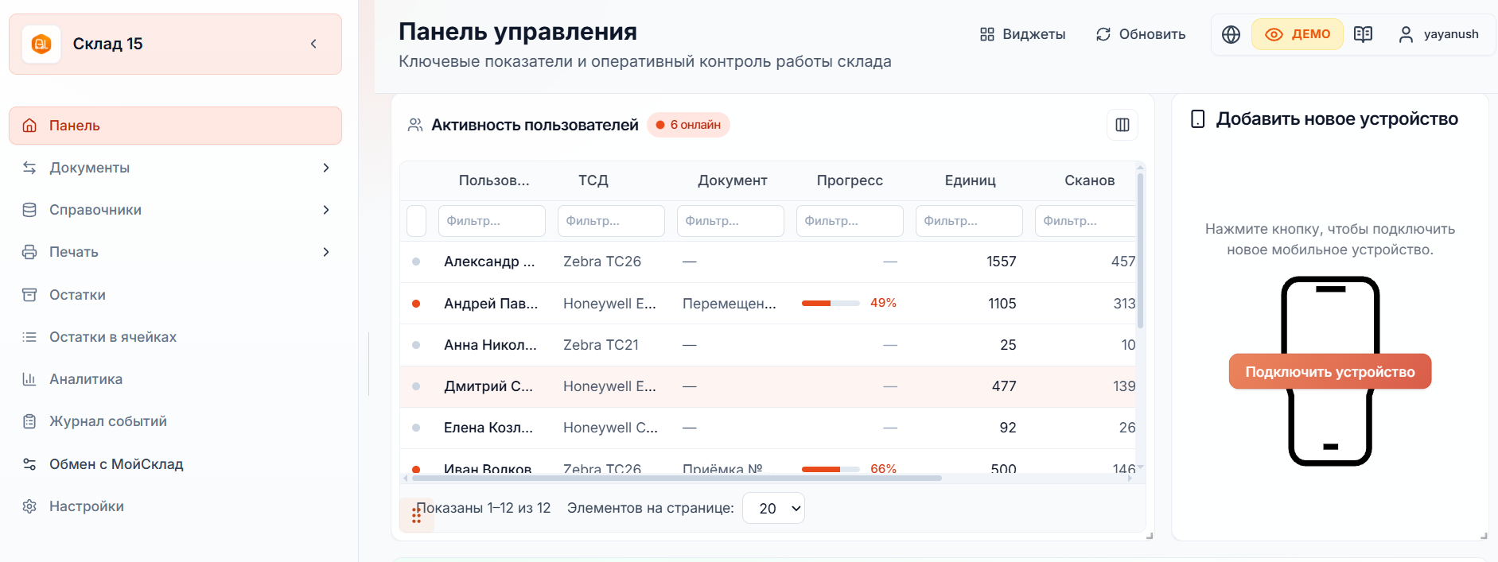Click the vertical table scrollbar
Screen dimensions: 1498x562
1141,250
